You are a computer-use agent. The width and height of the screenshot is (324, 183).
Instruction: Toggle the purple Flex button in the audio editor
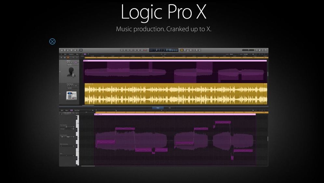(x=72, y=110)
